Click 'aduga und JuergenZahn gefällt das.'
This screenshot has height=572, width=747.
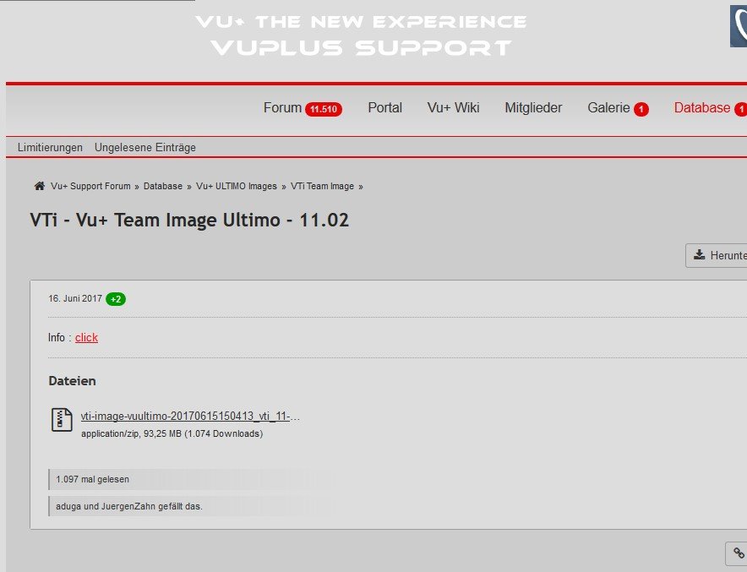click(x=129, y=506)
